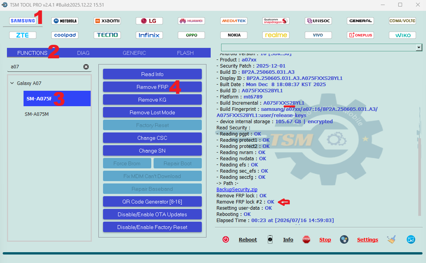Click the blue remote screen icon
The image size is (426, 263).
411,239
